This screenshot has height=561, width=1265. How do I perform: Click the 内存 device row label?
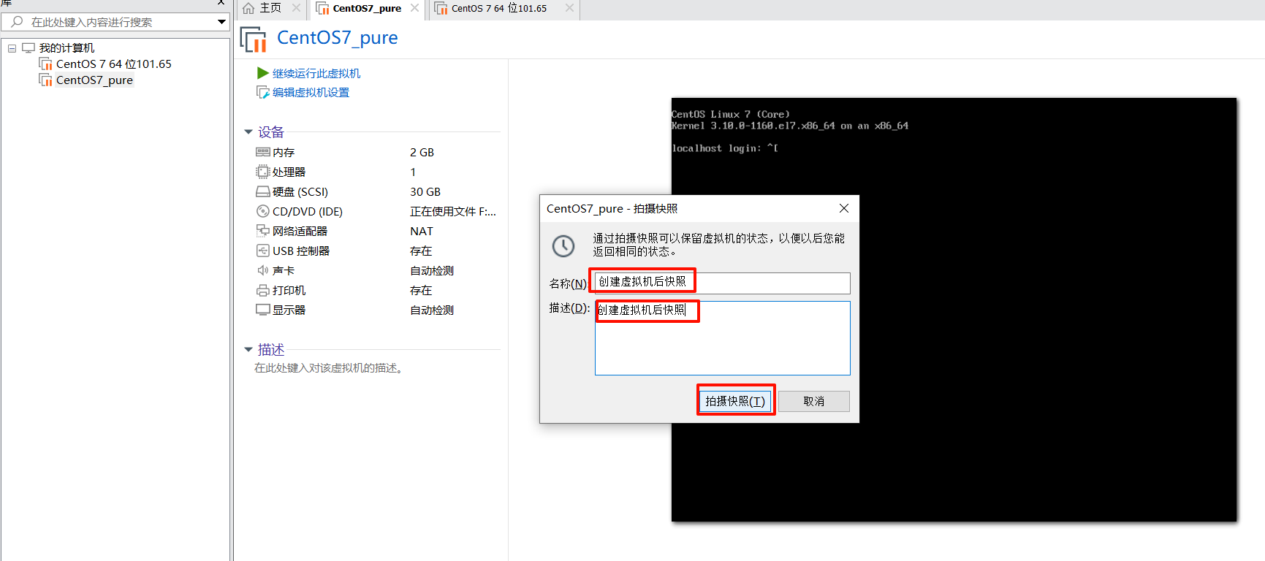pyautogui.click(x=284, y=152)
